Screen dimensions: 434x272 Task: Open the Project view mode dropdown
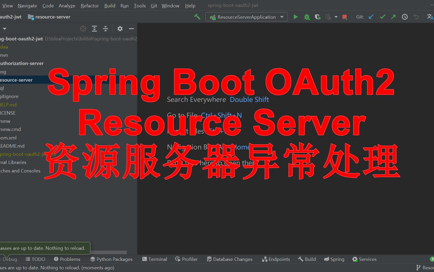pyautogui.click(x=4, y=29)
